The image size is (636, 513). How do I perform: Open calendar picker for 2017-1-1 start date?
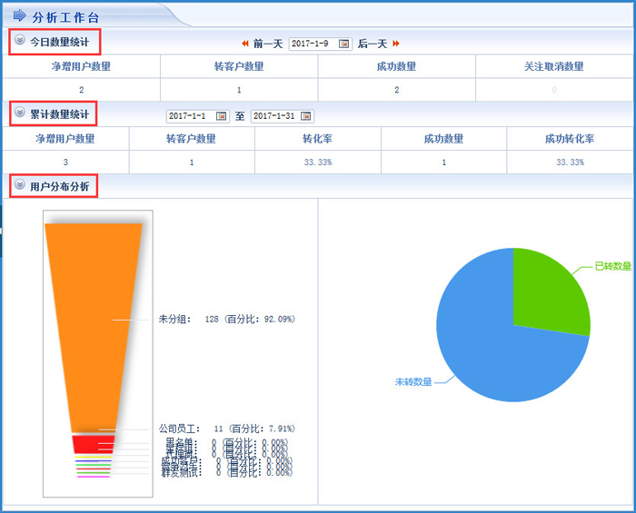(222, 116)
